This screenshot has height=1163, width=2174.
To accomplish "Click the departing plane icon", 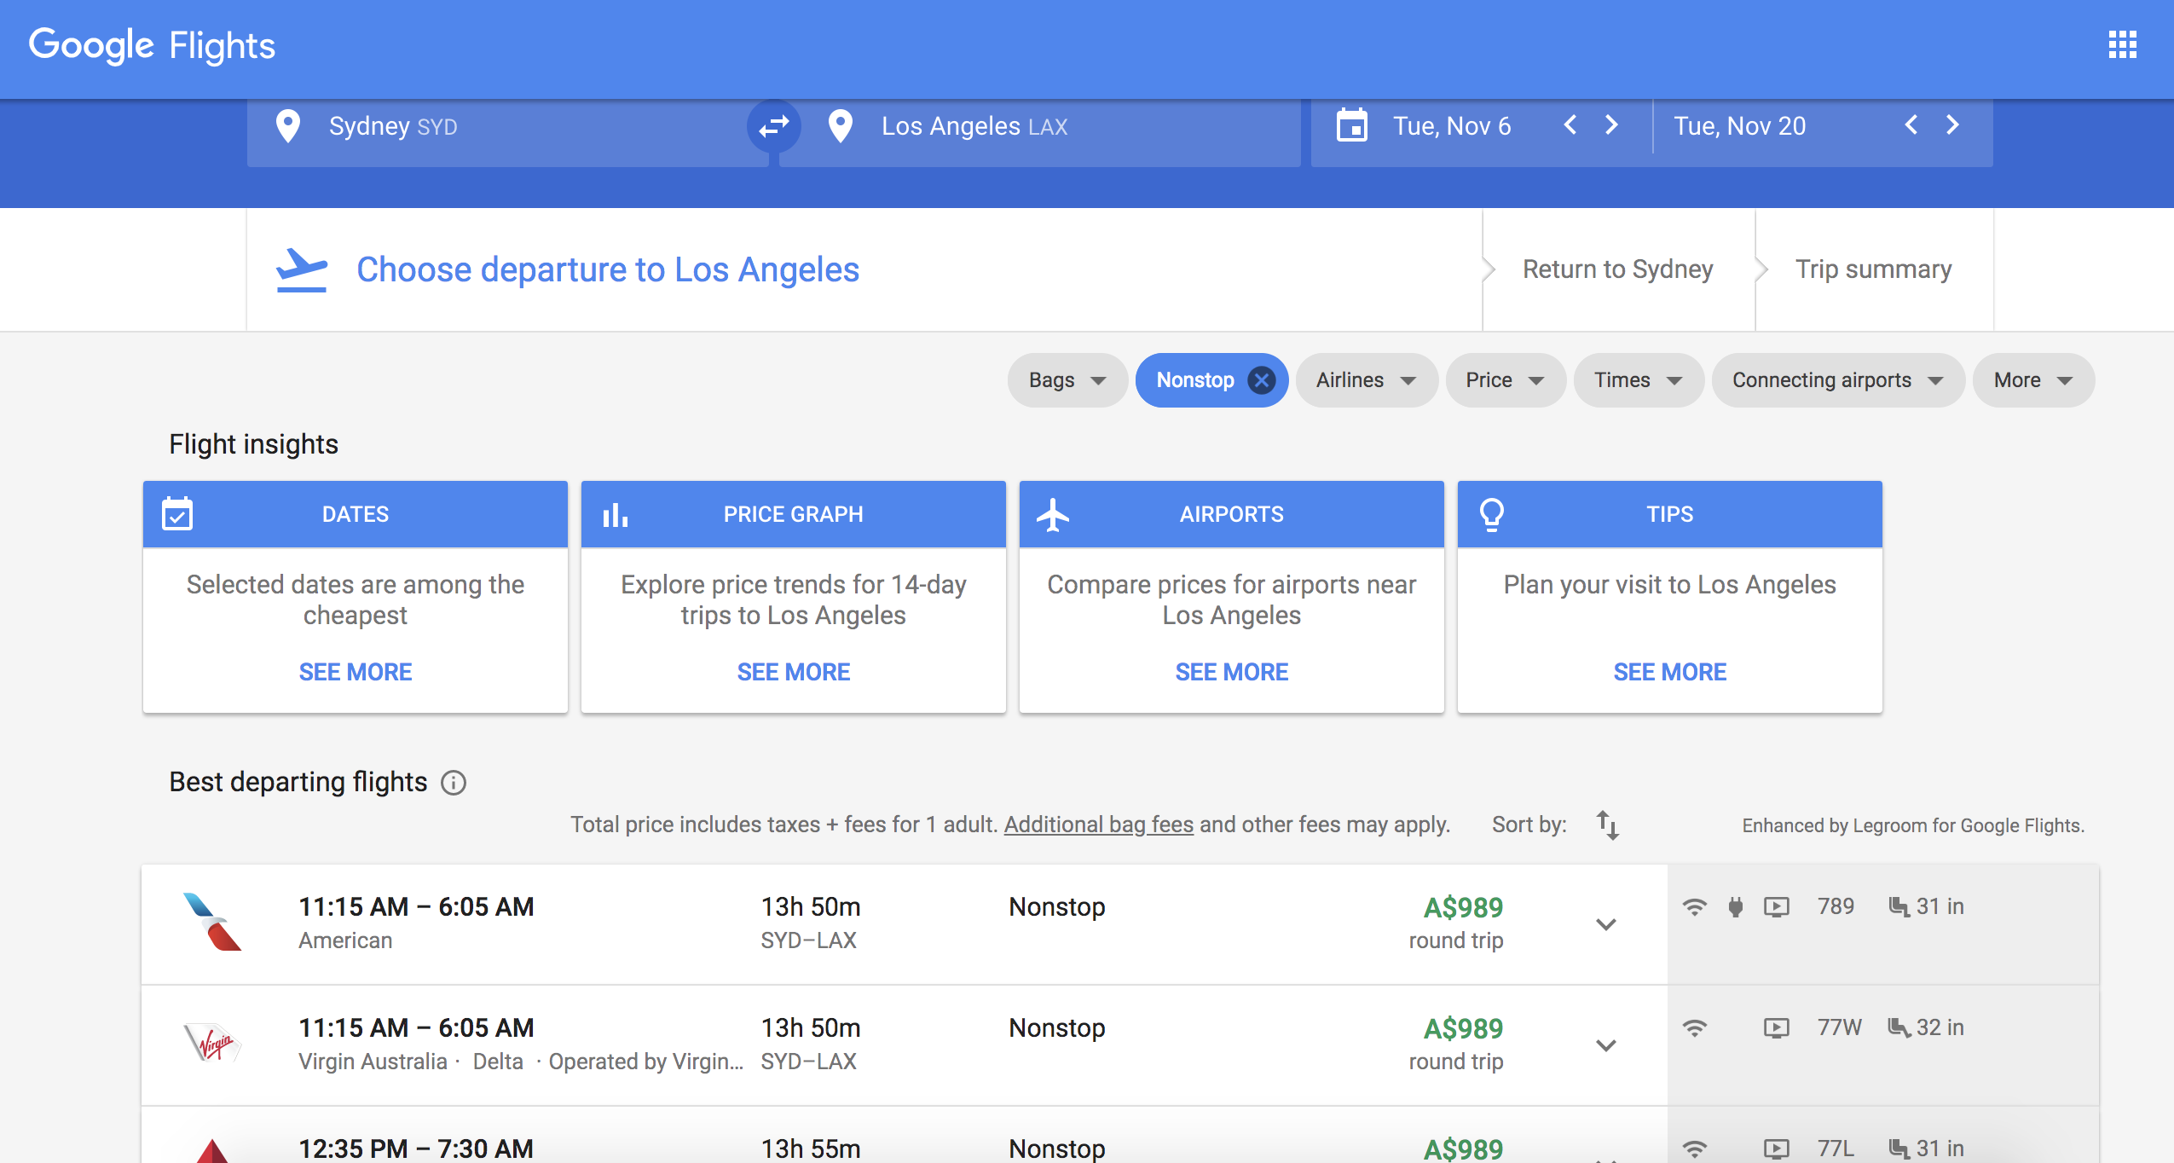I will point(301,270).
